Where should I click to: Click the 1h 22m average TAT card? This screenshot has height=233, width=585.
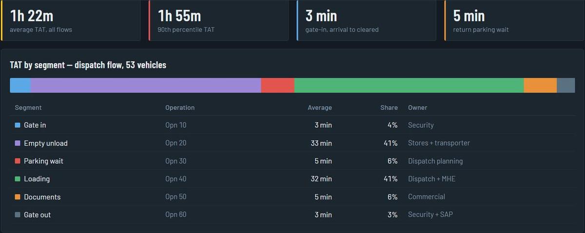pyautogui.click(x=71, y=20)
